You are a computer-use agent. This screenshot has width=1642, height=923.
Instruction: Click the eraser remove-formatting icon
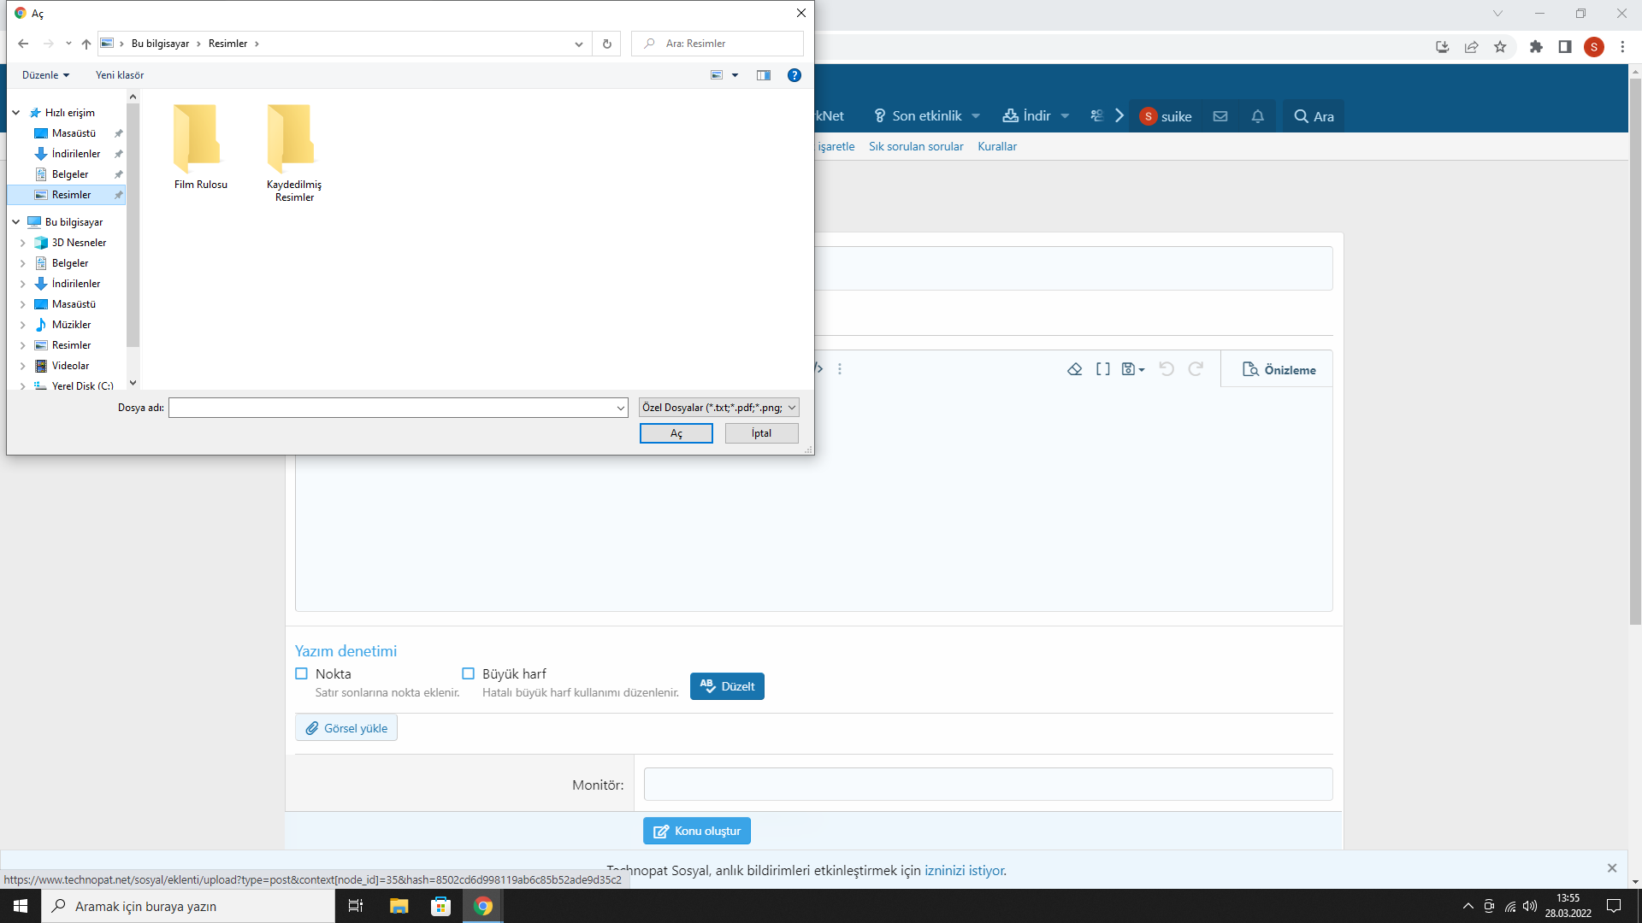[1075, 369]
